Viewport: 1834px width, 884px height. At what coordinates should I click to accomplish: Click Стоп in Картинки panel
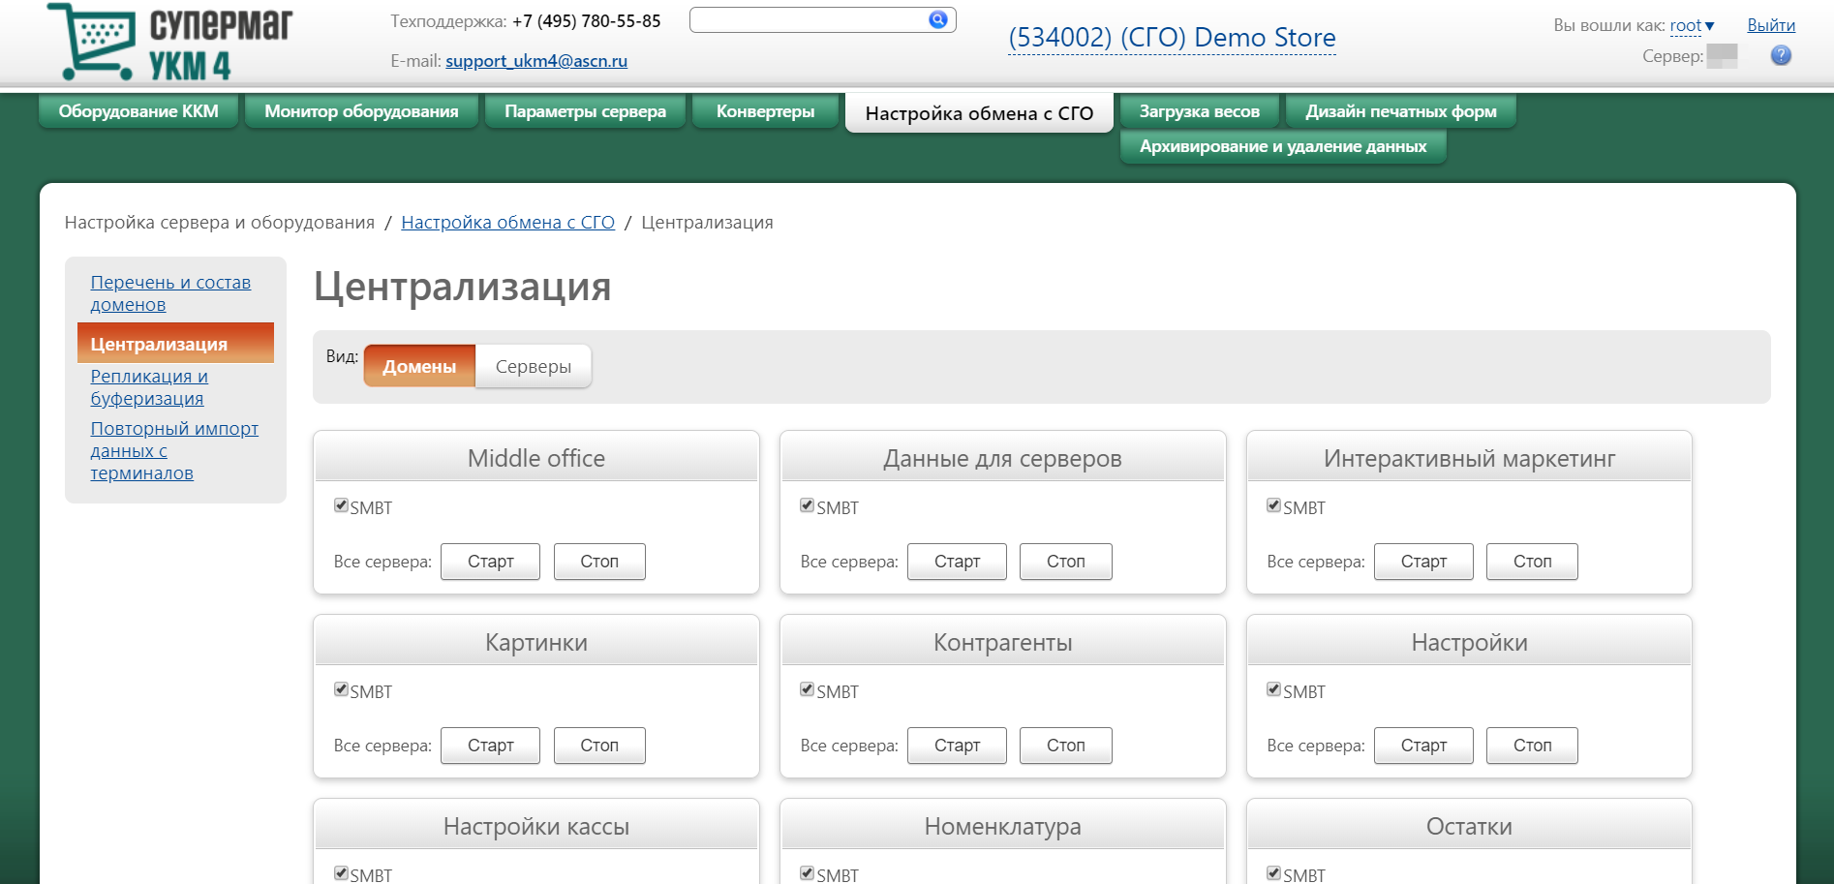599,746
